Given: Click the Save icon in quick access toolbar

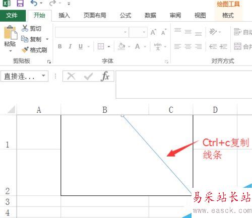Looking at the screenshot, I should coord(20,3).
